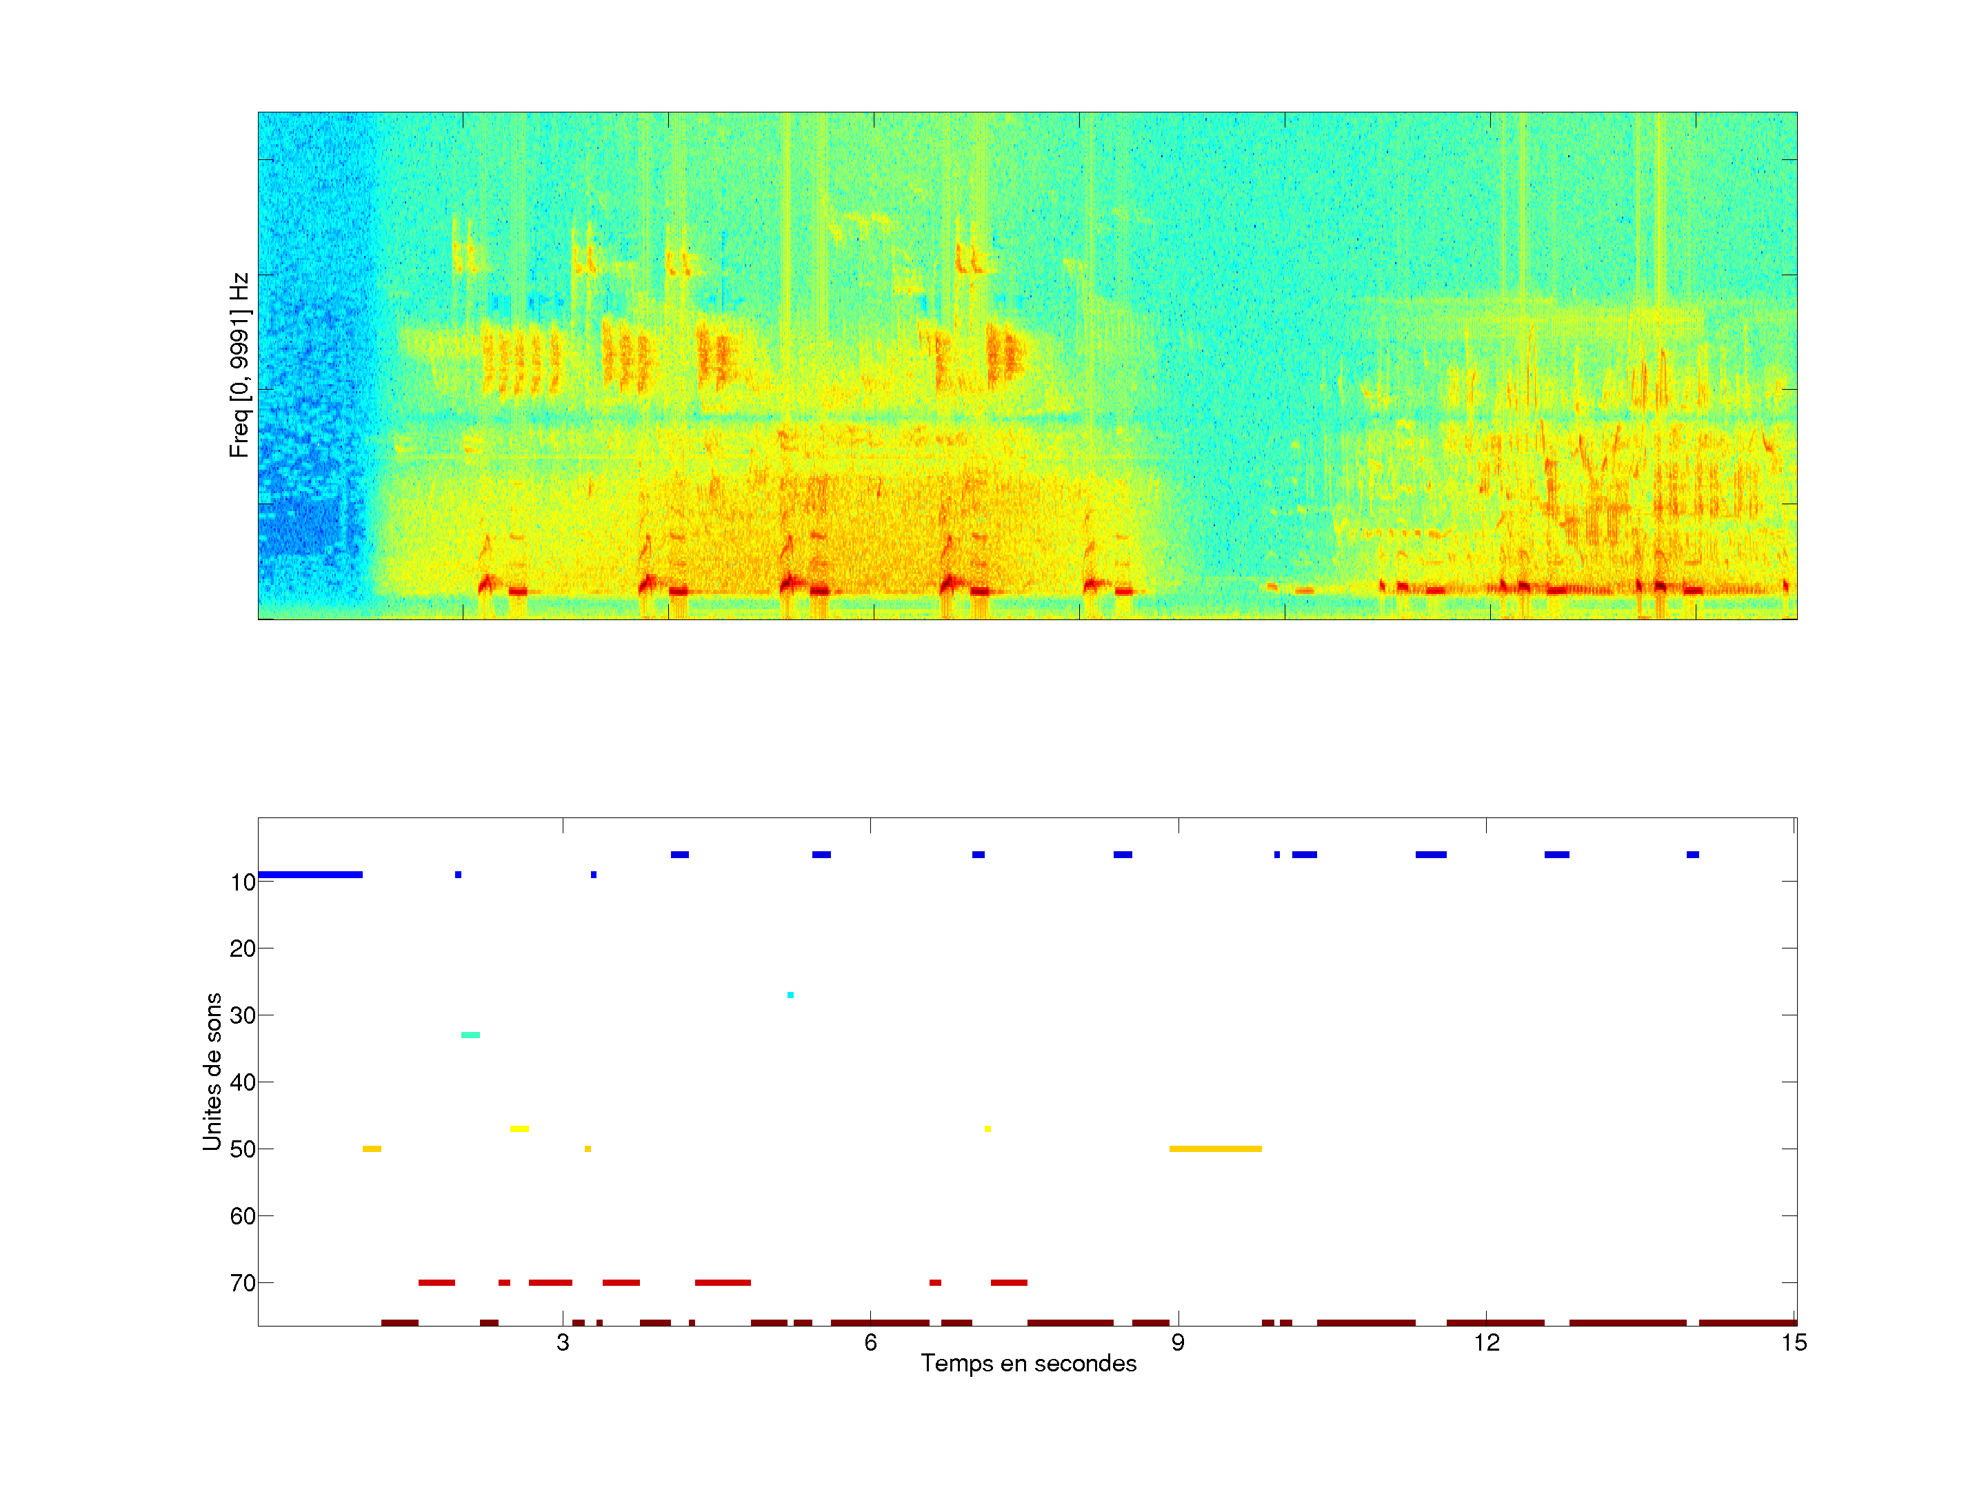Click the small cyan marker near unit 27
This screenshot has height=1490, width=1986.
[x=790, y=995]
